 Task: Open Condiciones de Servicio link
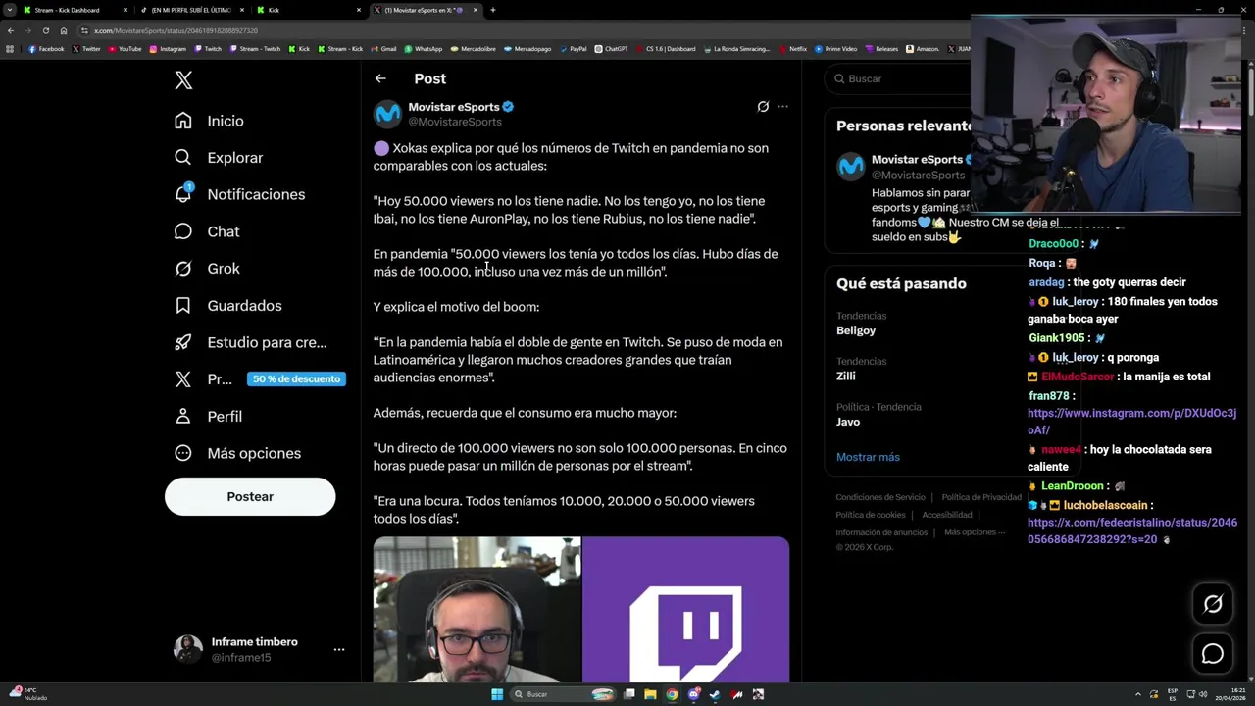click(880, 497)
